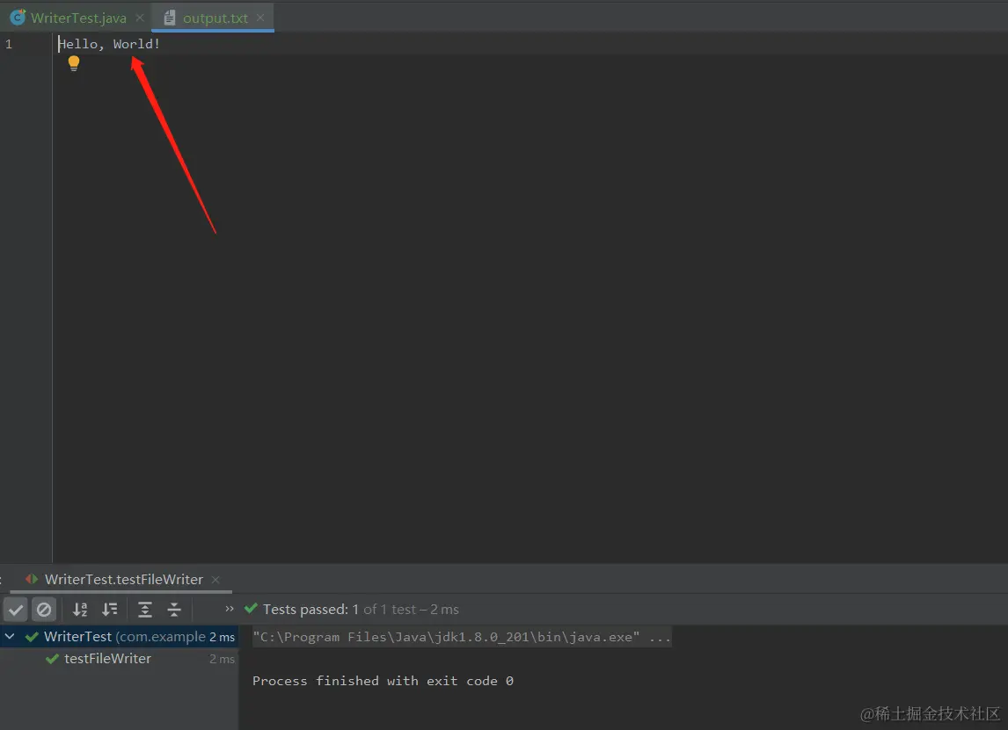Screen dimensions: 1008x730
Task: Toggle the show ignored tests button
Action: 44,610
